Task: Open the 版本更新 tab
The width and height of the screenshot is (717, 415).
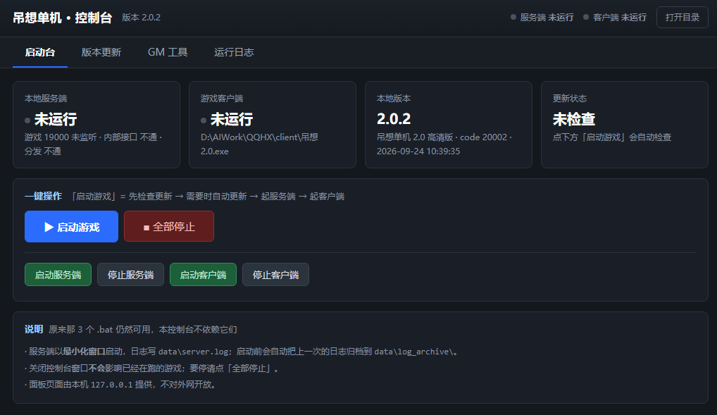Action: point(101,52)
